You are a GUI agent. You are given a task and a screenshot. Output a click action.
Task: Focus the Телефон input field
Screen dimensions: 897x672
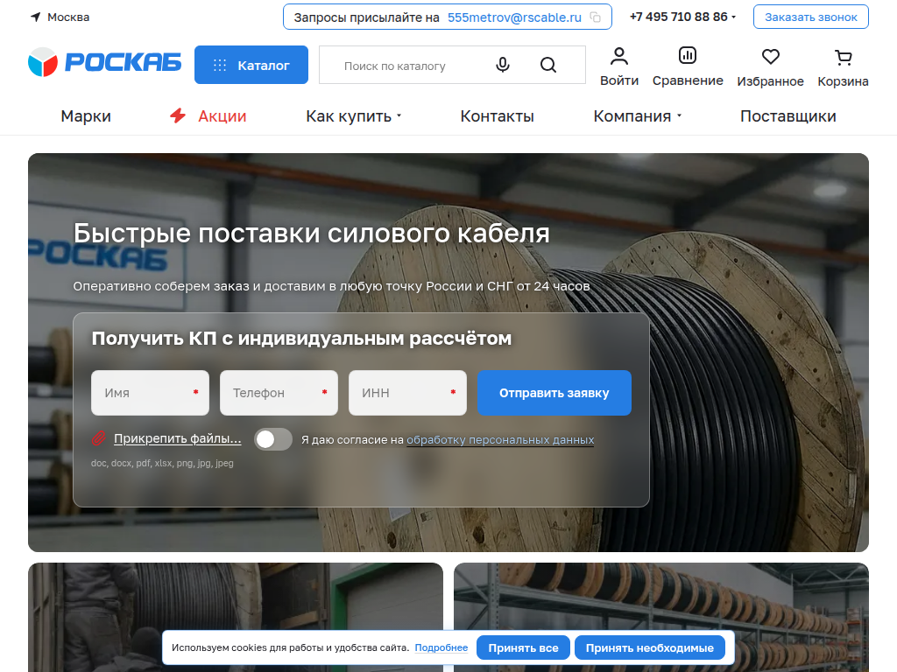[279, 393]
